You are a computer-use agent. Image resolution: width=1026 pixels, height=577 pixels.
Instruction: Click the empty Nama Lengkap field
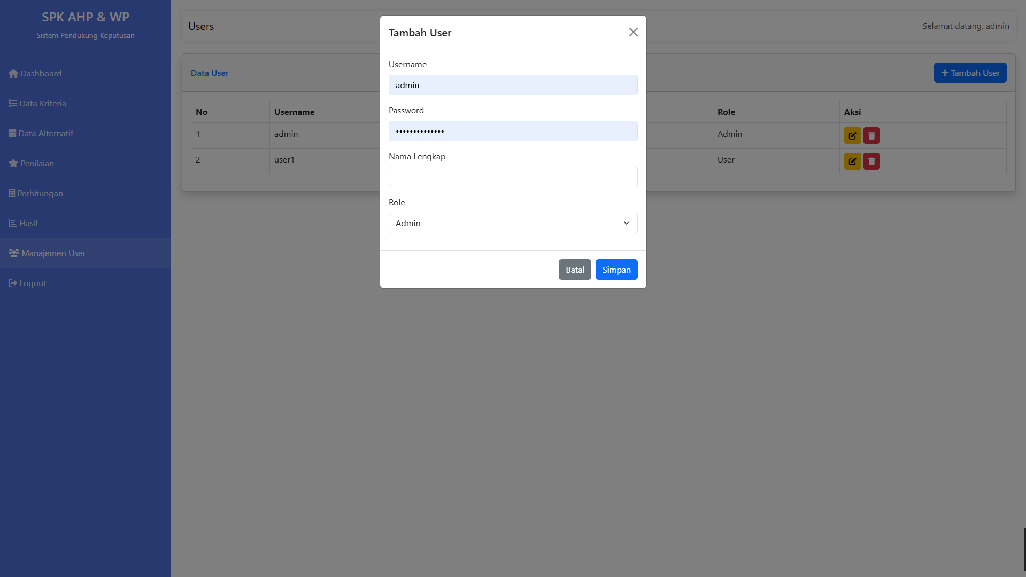tap(513, 177)
